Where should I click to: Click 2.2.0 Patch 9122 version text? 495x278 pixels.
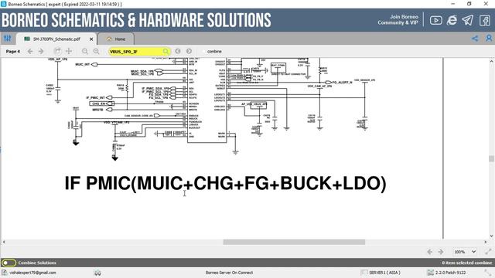pos(450,273)
